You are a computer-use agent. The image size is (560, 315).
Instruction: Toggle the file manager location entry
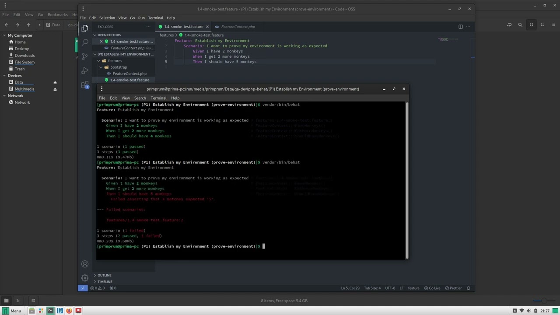[x=509, y=25]
